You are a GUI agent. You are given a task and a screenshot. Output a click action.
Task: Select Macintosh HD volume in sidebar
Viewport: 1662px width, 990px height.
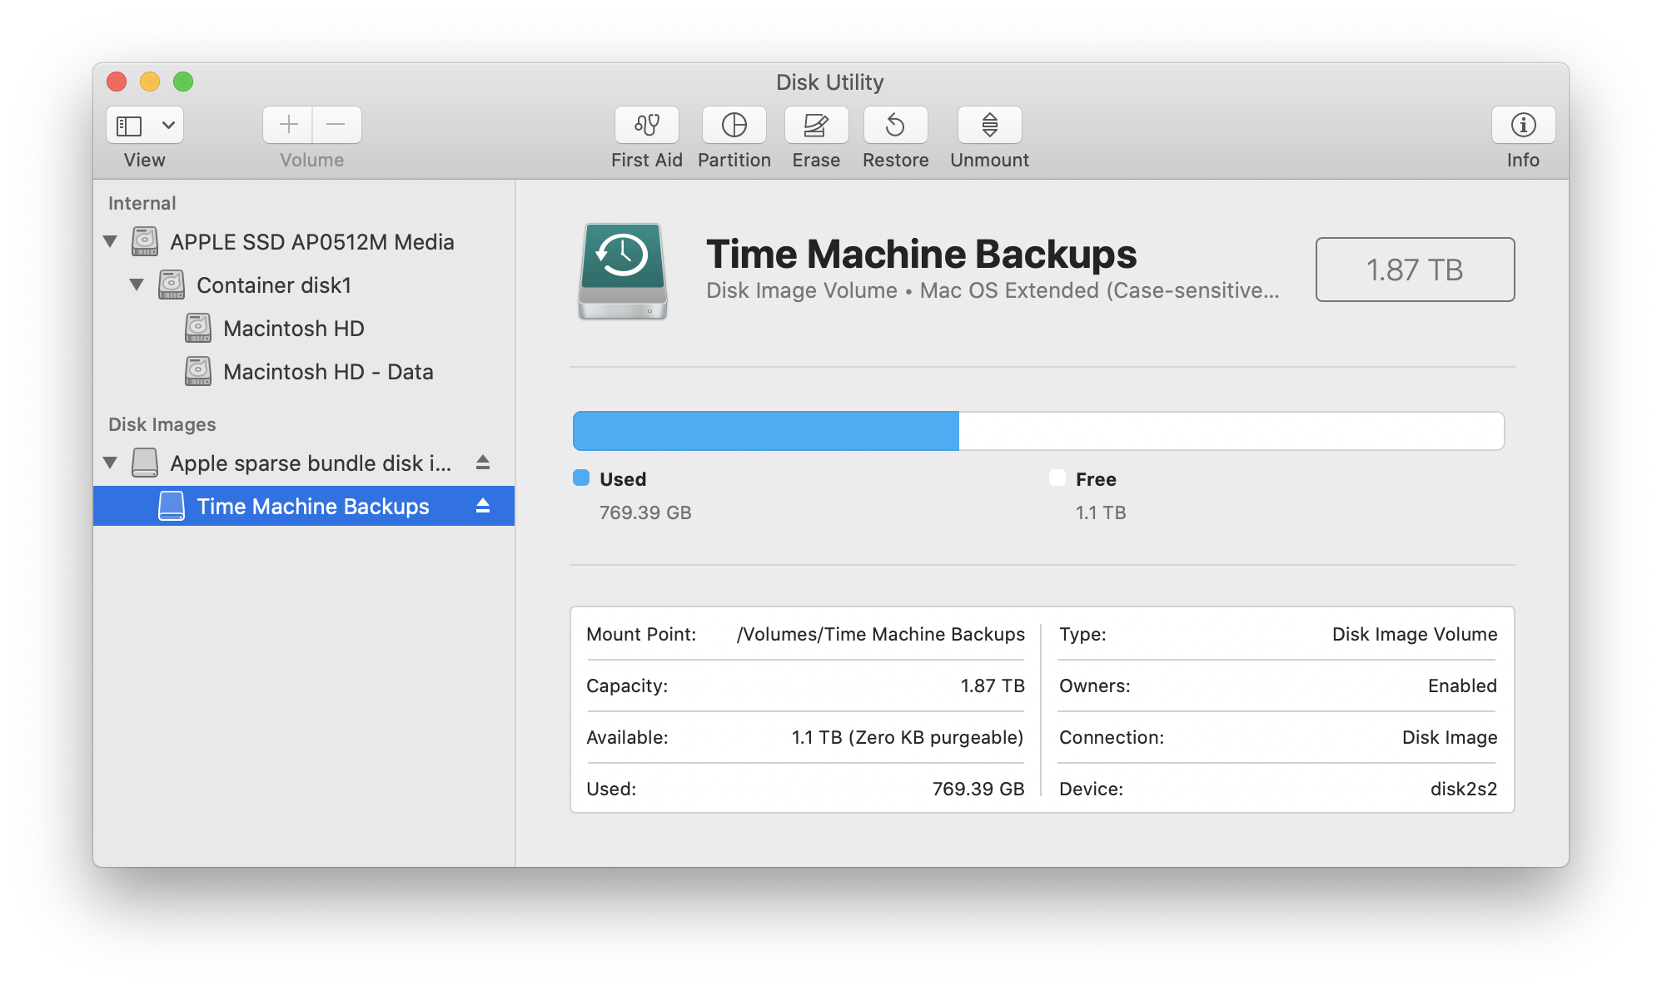point(293,329)
